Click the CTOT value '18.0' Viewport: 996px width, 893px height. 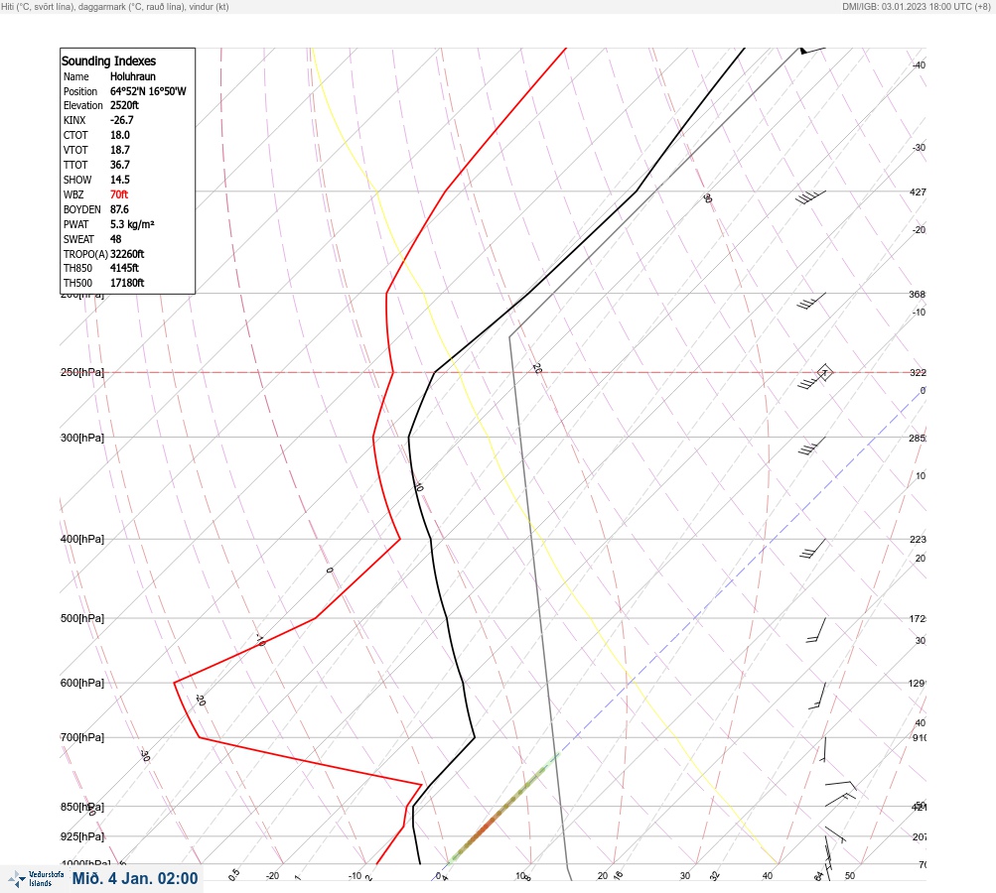pos(119,135)
